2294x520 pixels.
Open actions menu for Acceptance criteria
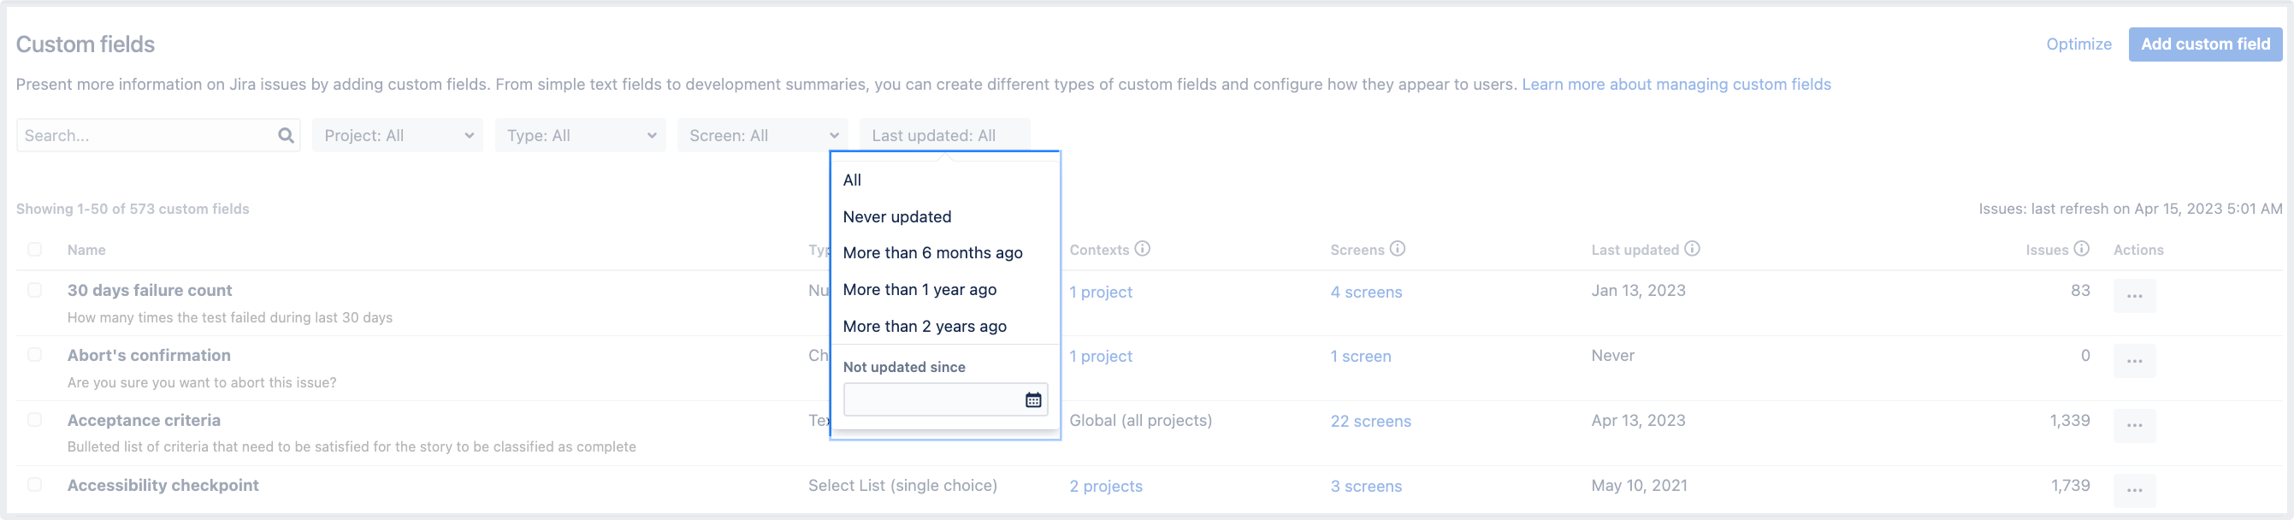point(2134,425)
